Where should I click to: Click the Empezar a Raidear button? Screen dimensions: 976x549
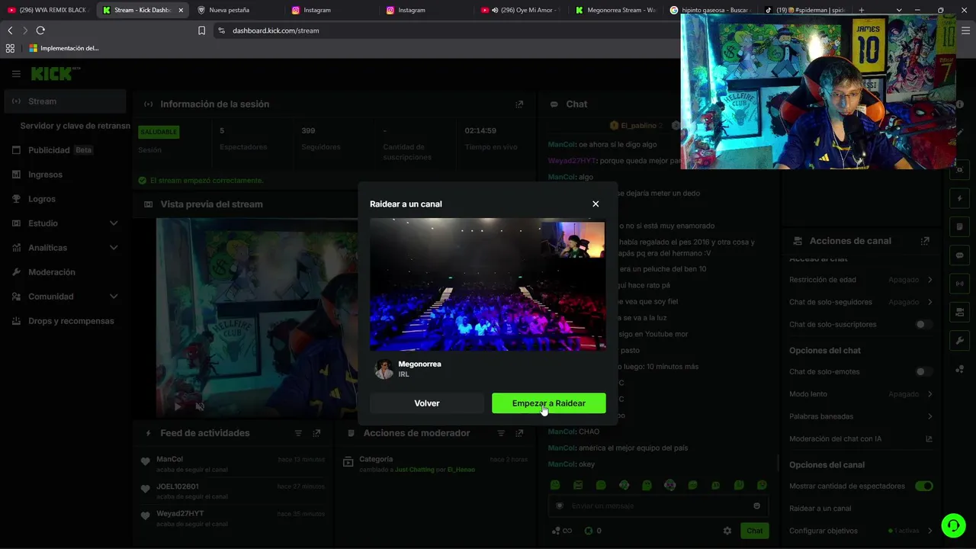[549, 403]
